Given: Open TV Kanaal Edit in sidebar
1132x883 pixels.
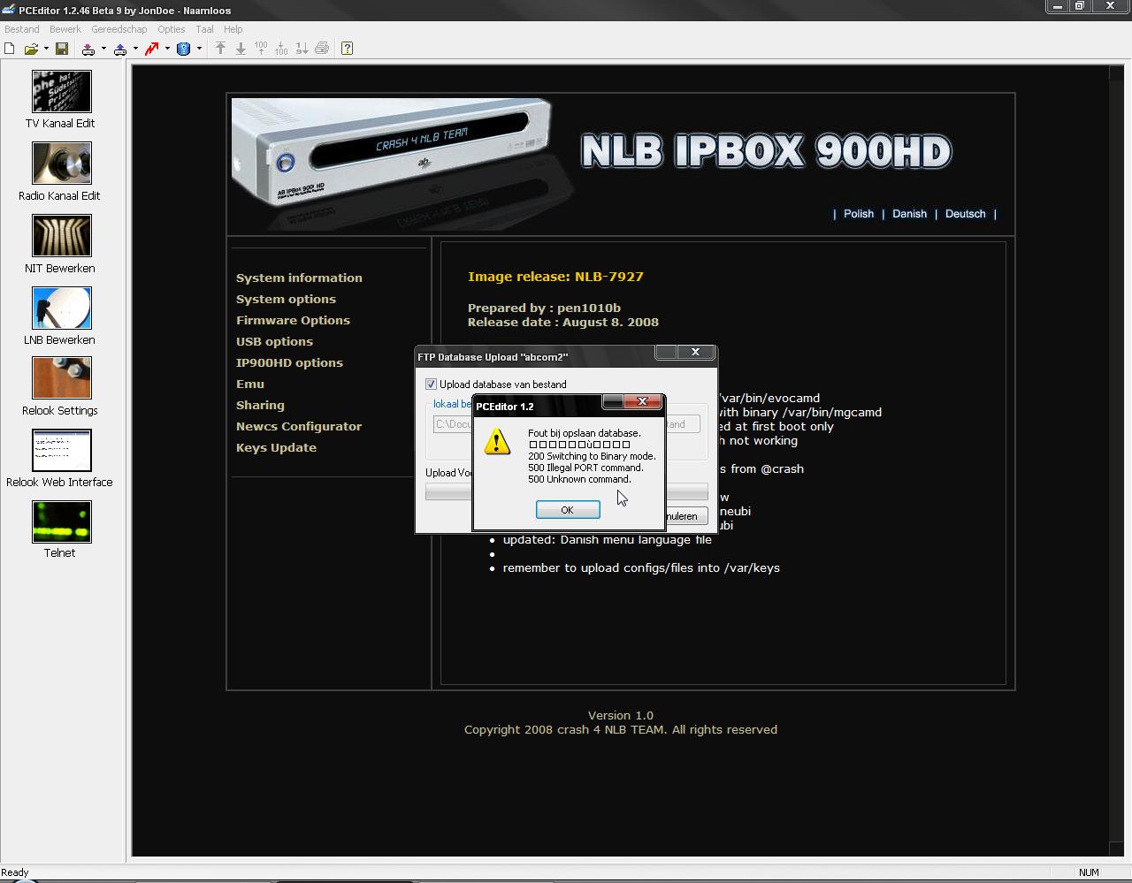Looking at the screenshot, I should coord(60,100).
